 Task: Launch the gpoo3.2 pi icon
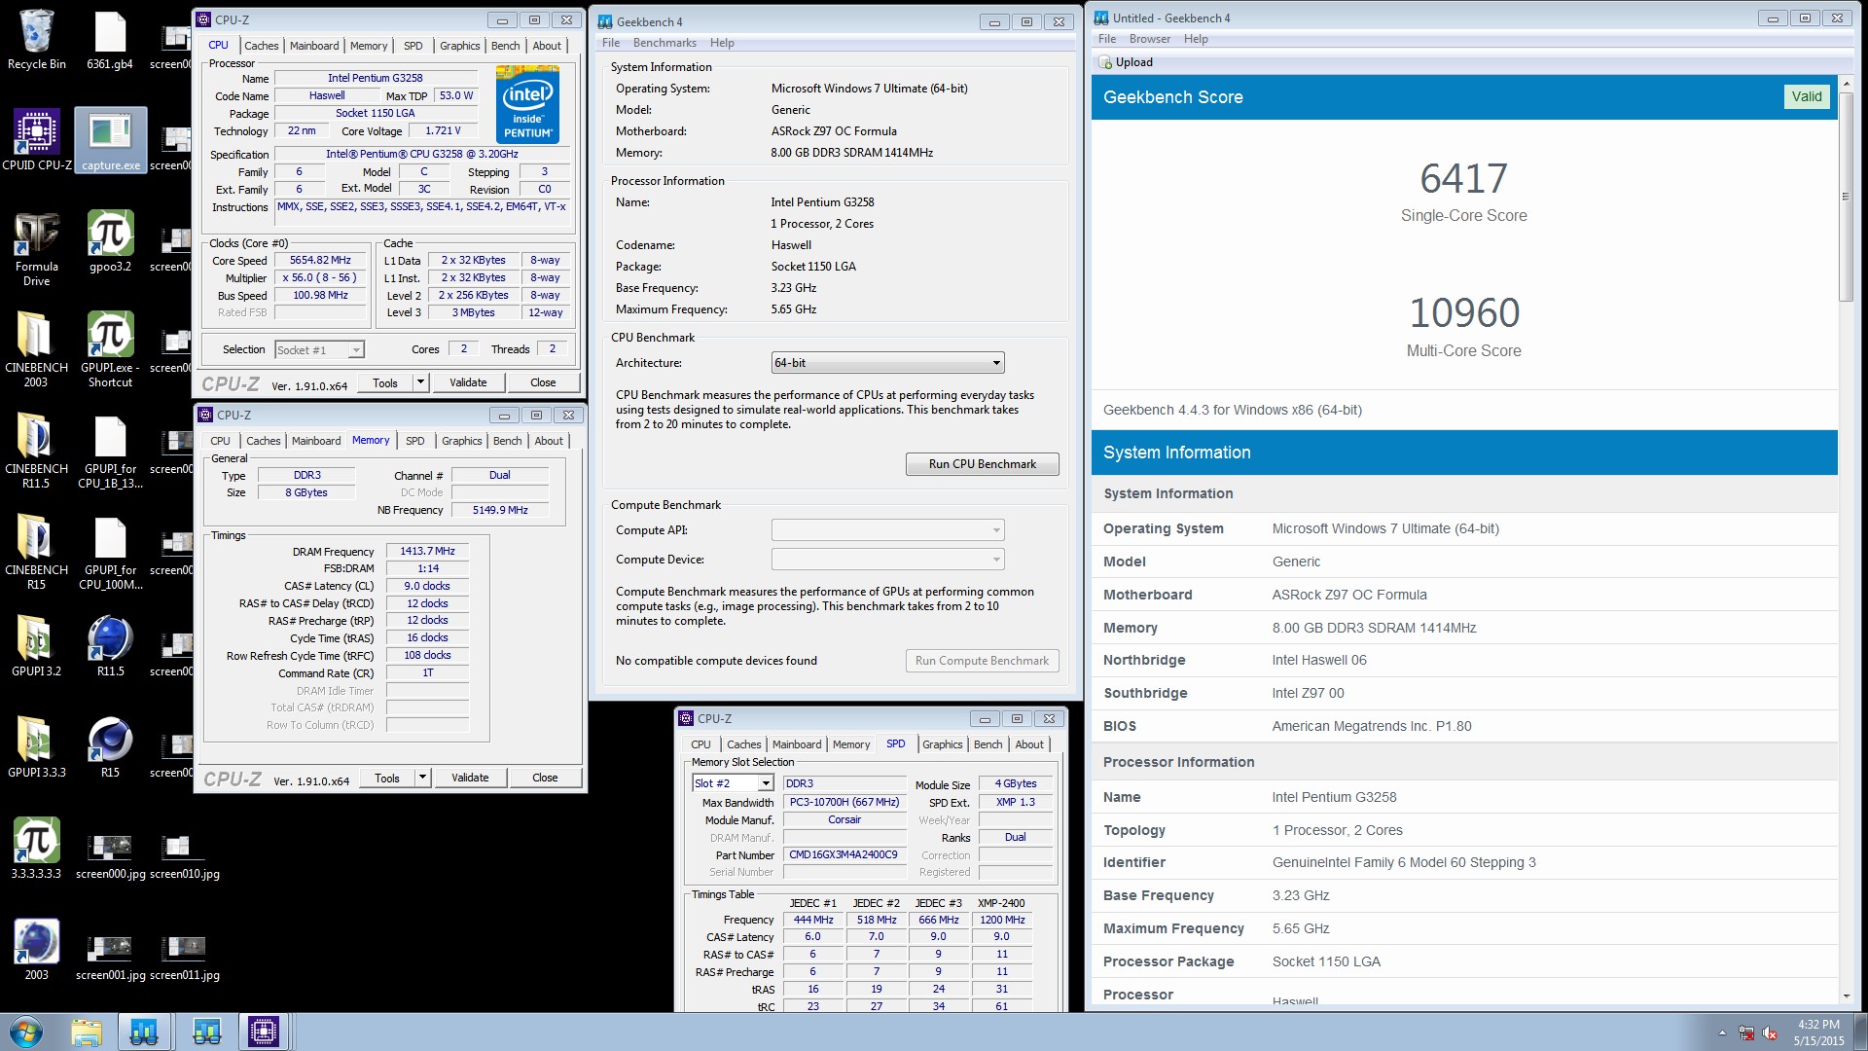point(110,241)
